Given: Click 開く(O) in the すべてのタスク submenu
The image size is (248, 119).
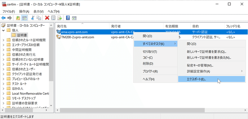Looking at the screenshot, I should click(211, 44).
